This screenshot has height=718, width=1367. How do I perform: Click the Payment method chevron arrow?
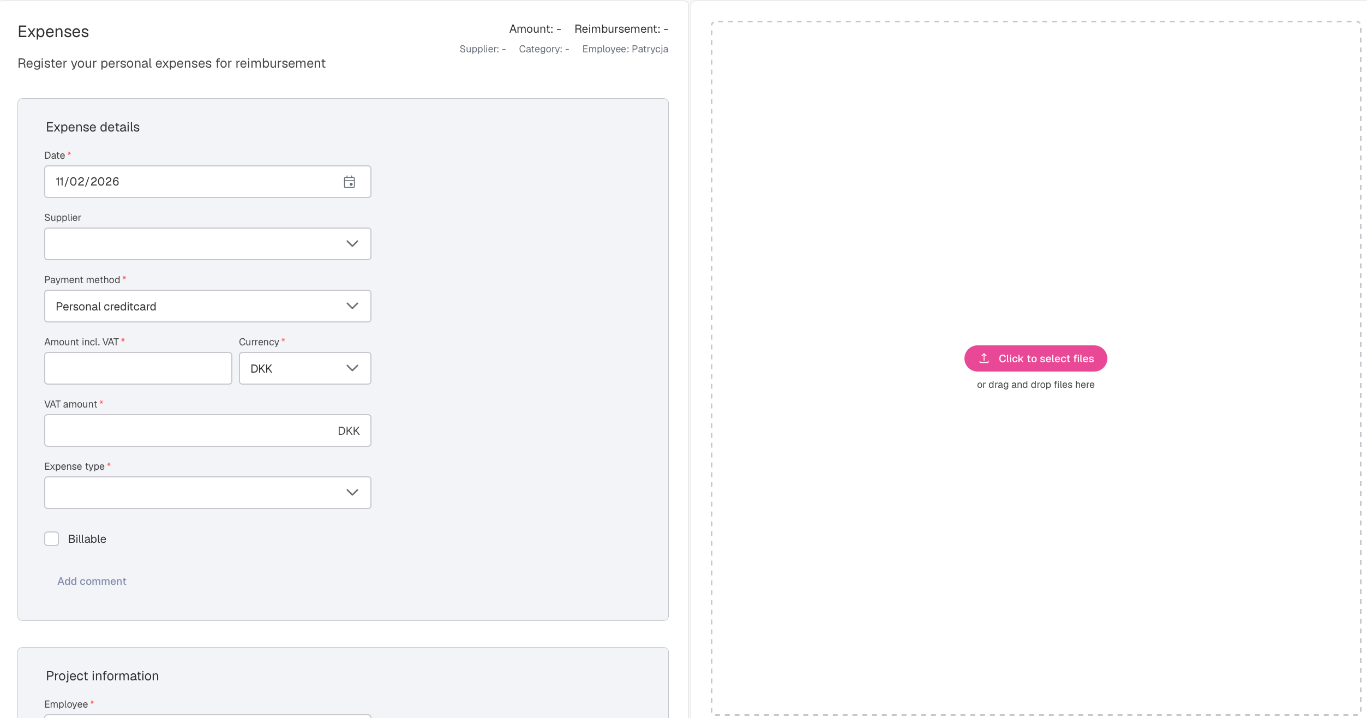pyautogui.click(x=352, y=306)
